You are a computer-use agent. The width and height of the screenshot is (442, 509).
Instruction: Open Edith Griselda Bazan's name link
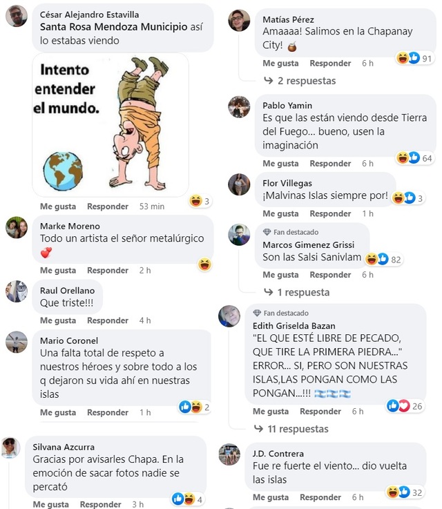pyautogui.click(x=294, y=326)
